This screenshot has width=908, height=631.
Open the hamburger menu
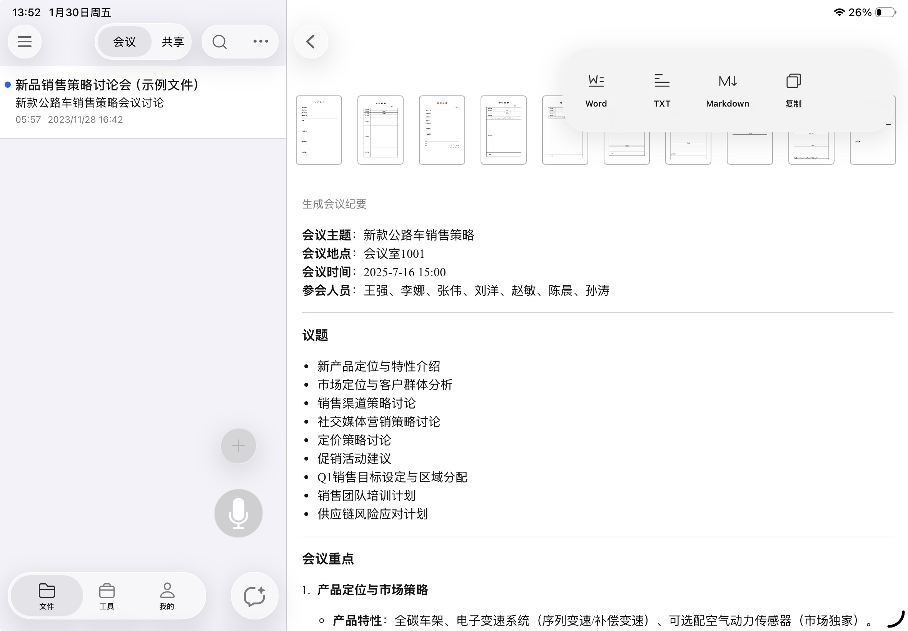(25, 41)
